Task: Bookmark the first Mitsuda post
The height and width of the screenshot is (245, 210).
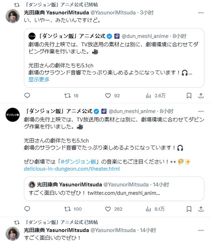Action: point(189,95)
